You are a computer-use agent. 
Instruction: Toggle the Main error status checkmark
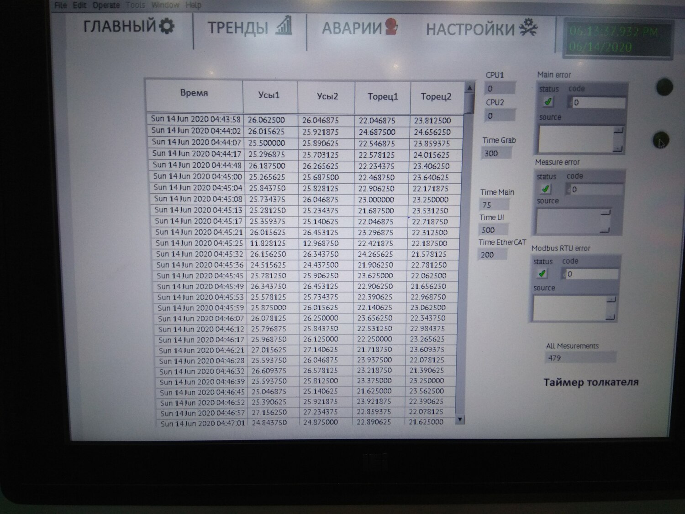pos(548,102)
